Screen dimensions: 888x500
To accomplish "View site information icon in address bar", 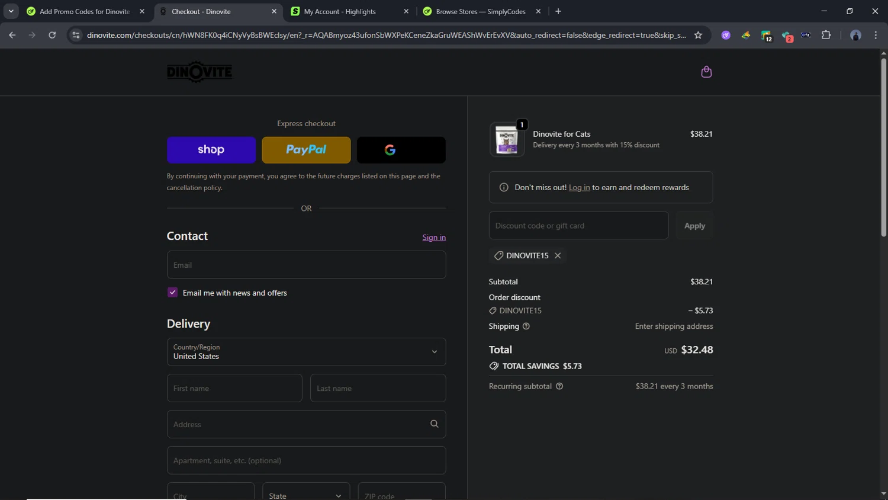I will click(76, 35).
